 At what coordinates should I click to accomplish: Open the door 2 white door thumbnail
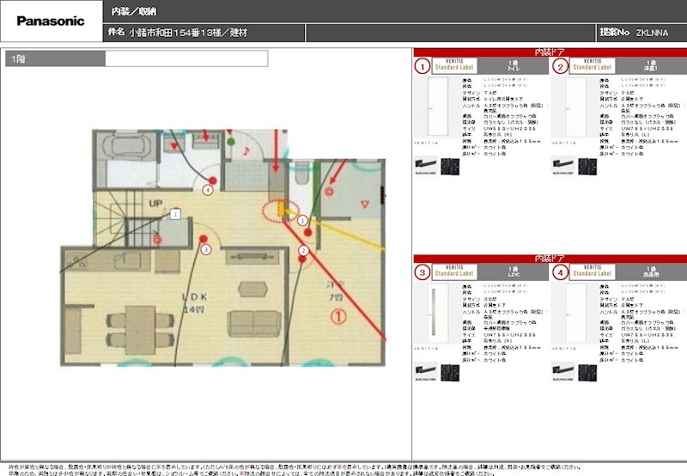click(x=575, y=107)
